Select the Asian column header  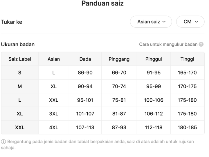pos(54,59)
